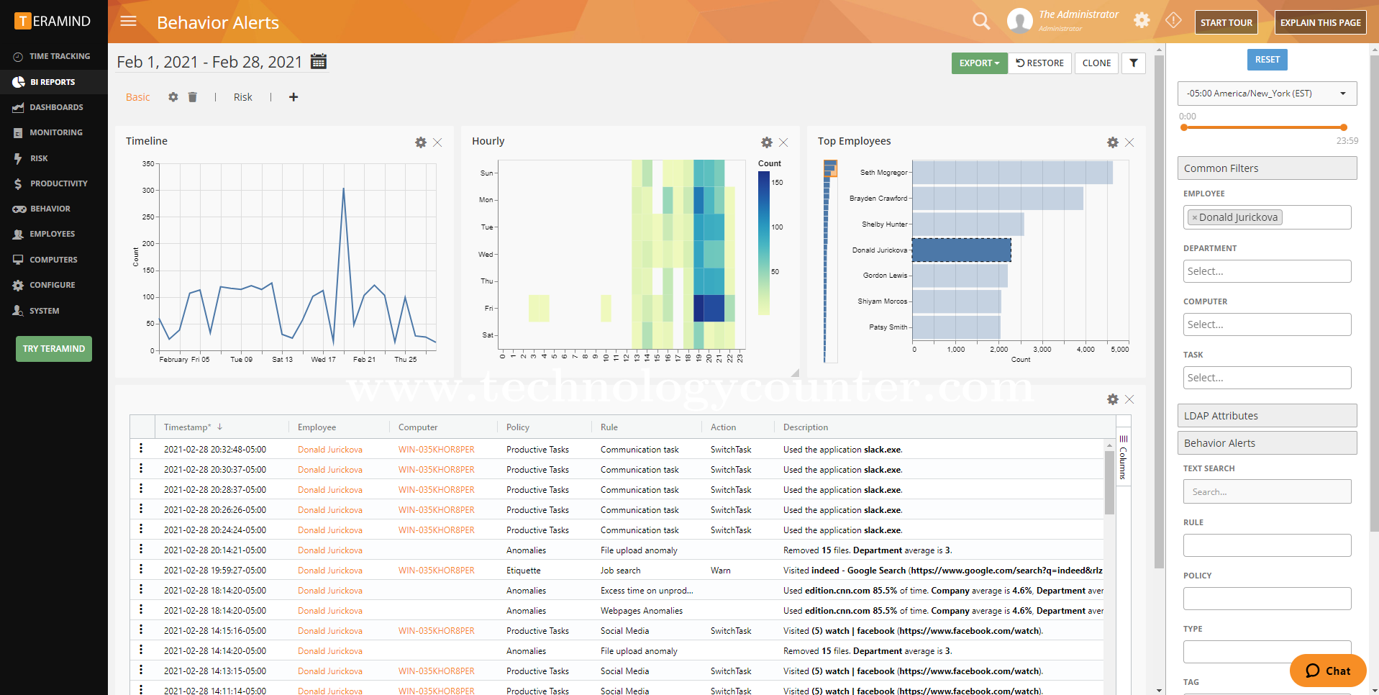Delete the Basic tab with trash icon

[x=193, y=97]
